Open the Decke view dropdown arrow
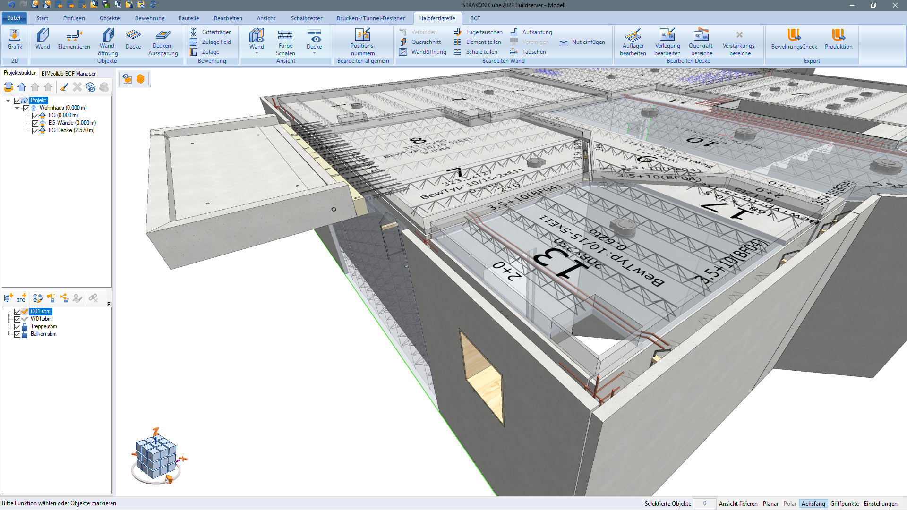The width and height of the screenshot is (907, 510). (314, 53)
